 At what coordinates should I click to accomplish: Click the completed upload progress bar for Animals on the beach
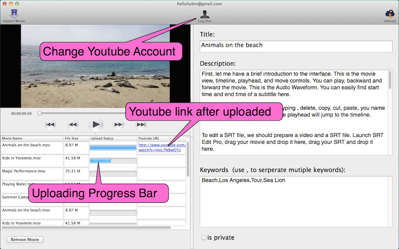[113, 147]
